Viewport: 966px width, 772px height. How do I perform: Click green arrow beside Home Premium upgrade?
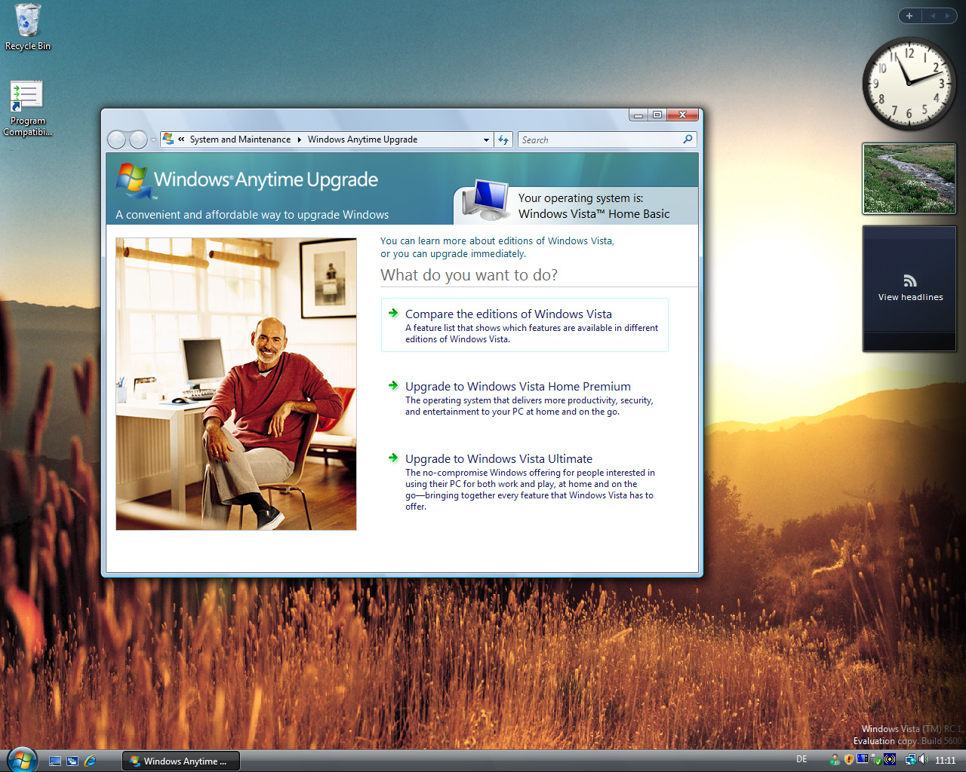click(393, 385)
